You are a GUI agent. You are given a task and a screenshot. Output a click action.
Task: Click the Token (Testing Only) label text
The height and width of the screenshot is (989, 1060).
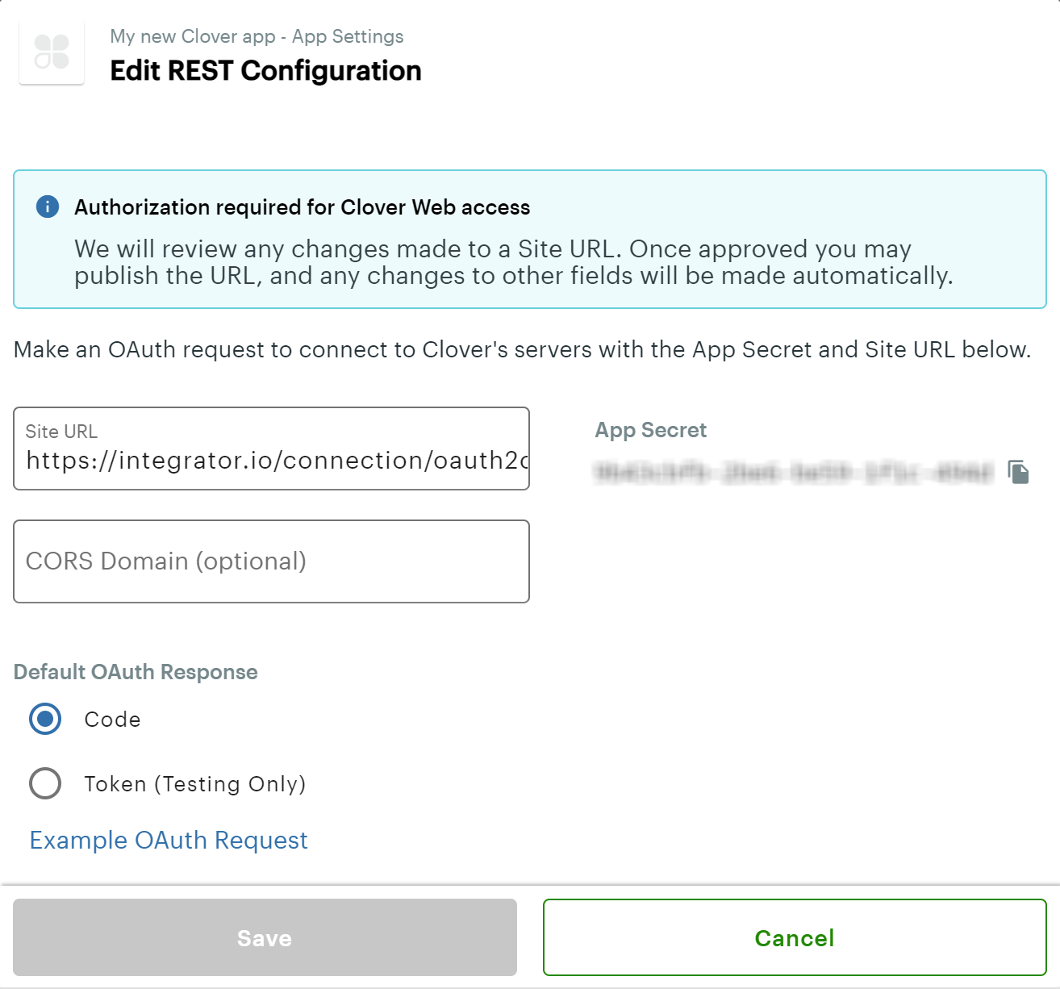coord(195,784)
